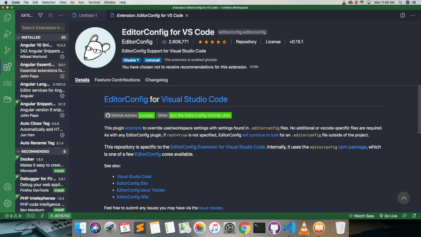Collapse the INSTALLED extensions section

click(x=42, y=37)
